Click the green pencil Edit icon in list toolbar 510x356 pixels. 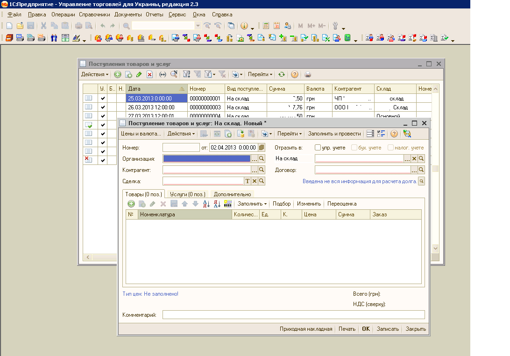(139, 75)
